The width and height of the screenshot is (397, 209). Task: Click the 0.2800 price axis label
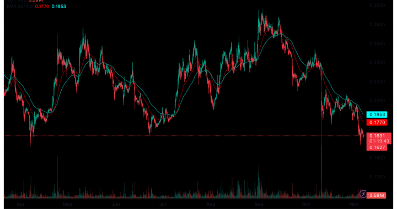[377, 25]
